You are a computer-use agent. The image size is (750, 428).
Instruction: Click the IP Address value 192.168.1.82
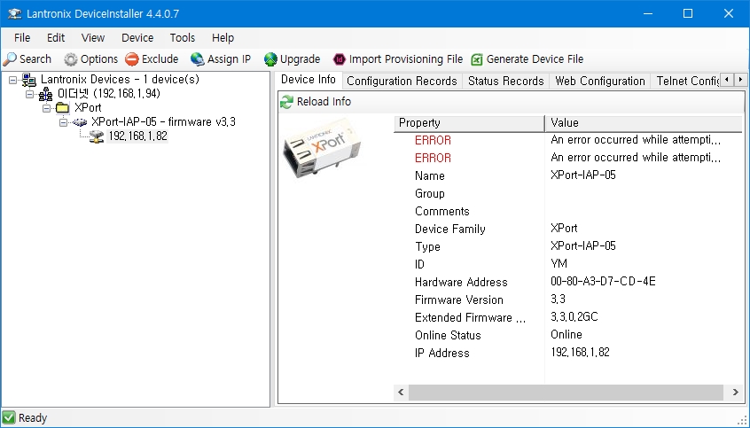point(580,353)
